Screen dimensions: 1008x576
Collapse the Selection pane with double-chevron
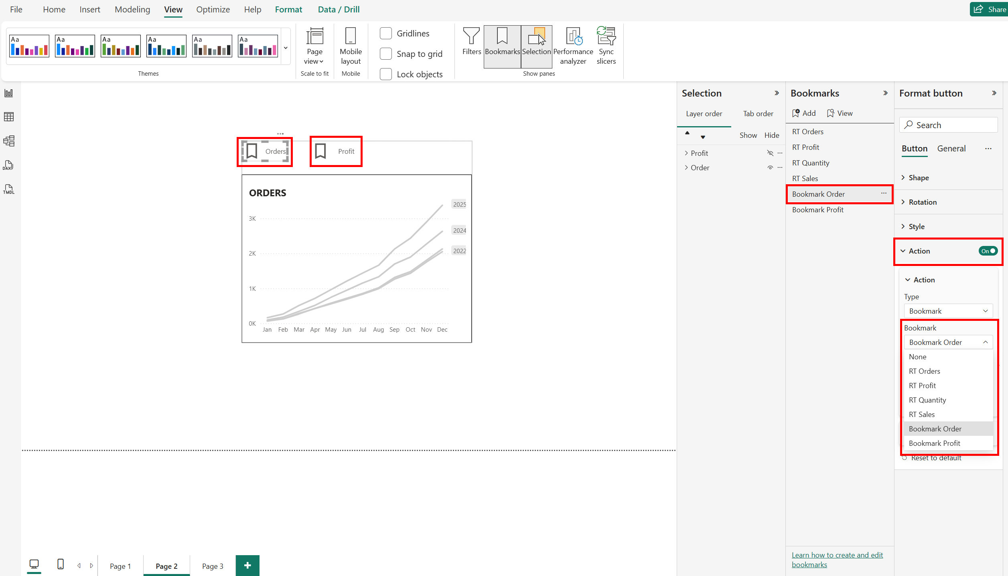[777, 93]
